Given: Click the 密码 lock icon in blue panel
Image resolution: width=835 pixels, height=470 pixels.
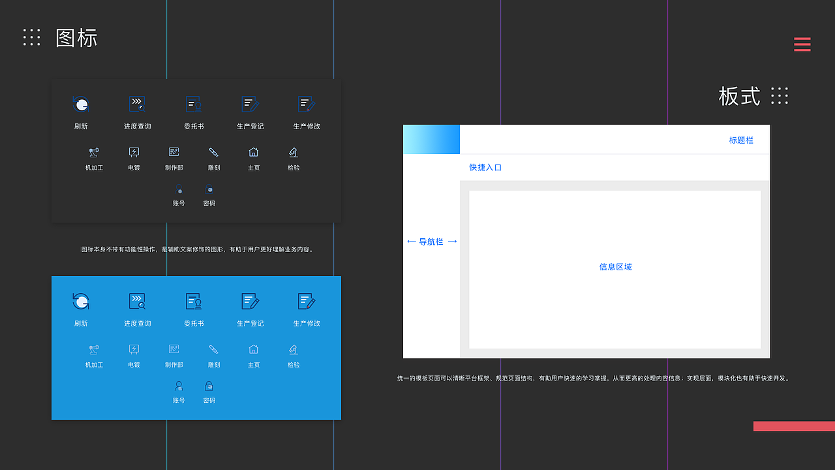Looking at the screenshot, I should [x=209, y=386].
